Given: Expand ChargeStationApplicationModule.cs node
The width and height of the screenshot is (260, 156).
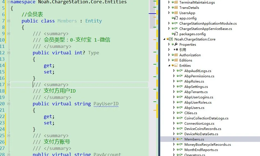Looking at the screenshot, I should 169,23.
